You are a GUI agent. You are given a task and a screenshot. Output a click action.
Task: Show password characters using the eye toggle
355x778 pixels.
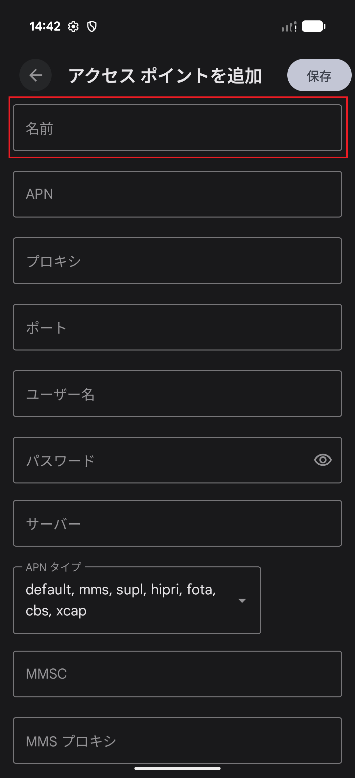click(322, 460)
